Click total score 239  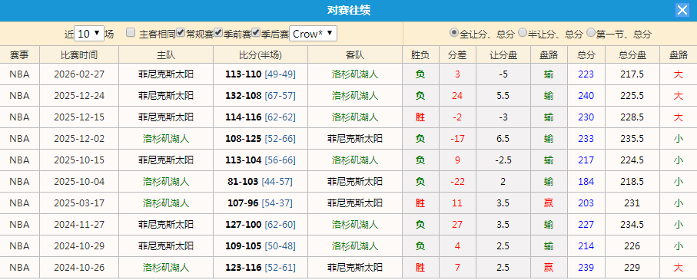[586, 268]
